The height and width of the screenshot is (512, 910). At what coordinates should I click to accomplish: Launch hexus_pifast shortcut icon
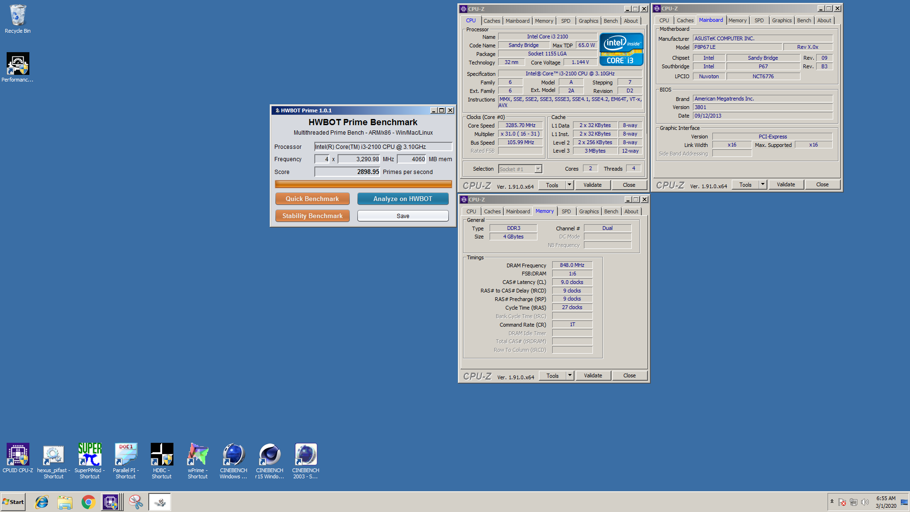tap(54, 461)
